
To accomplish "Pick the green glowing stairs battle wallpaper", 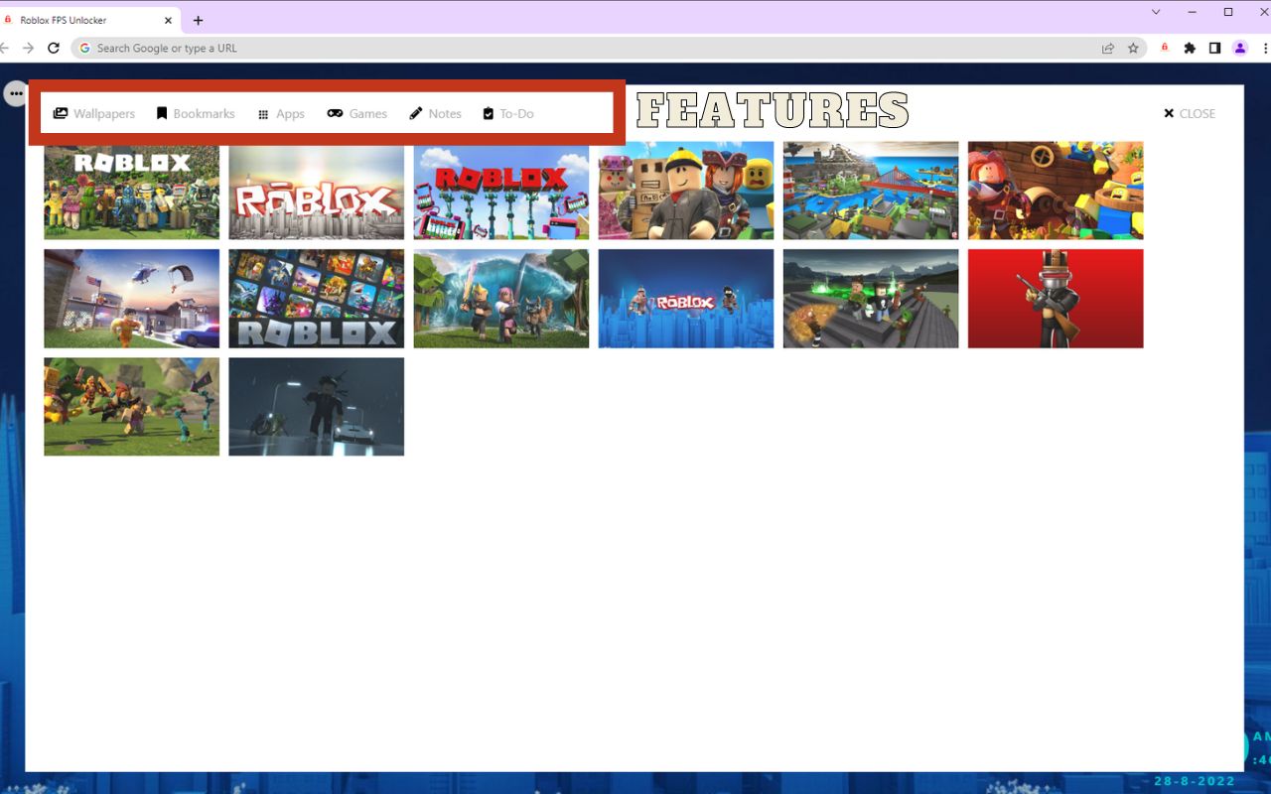I will pos(871,299).
